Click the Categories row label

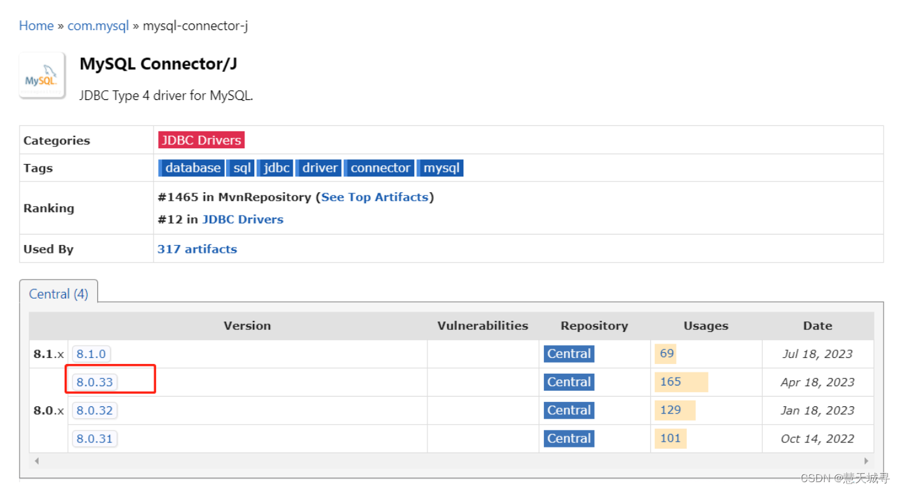pos(57,140)
